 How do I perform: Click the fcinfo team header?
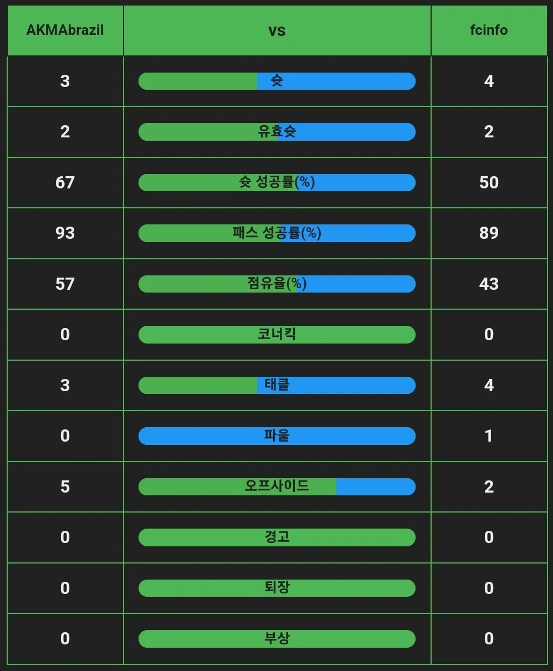[489, 30]
